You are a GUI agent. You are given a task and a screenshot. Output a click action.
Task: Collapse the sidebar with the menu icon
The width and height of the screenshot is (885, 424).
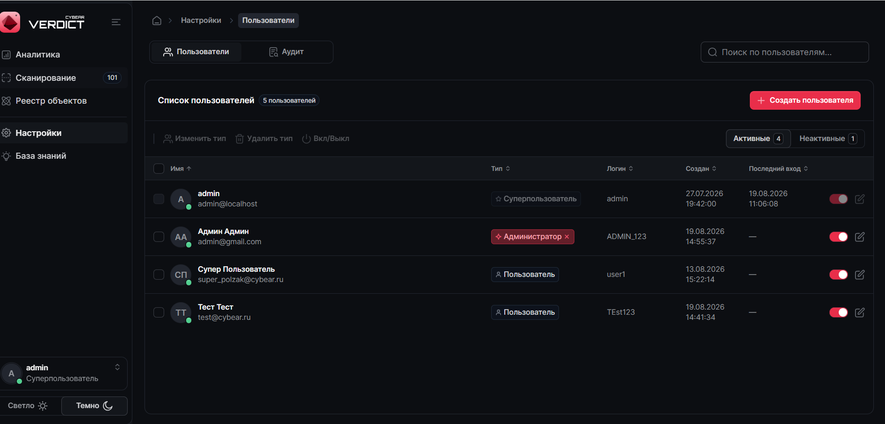116,22
